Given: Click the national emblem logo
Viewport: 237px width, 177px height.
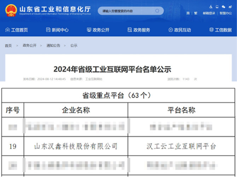Looking at the screenshot, I should point(11,10).
